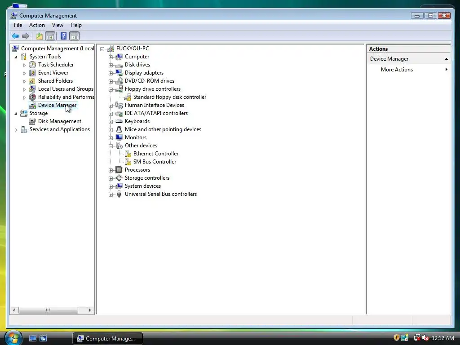Open the File menu
The width and height of the screenshot is (460, 345).
18,25
